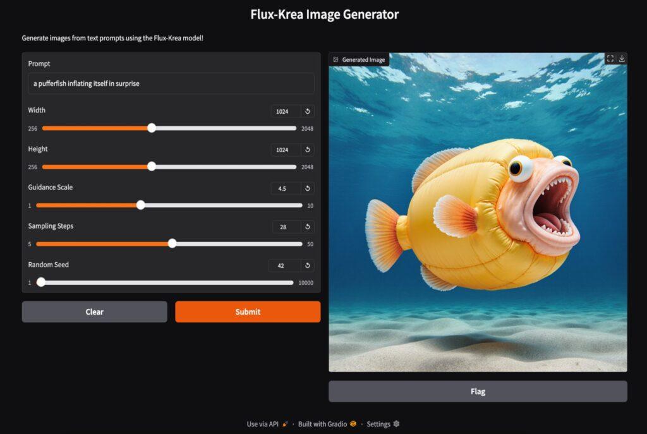Click the Random Seed label
This screenshot has width=647, height=434.
tap(48, 265)
